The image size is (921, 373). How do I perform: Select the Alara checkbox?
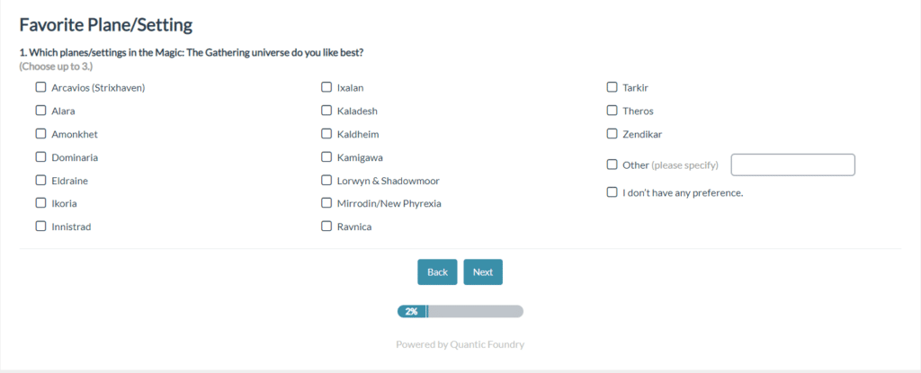40,111
